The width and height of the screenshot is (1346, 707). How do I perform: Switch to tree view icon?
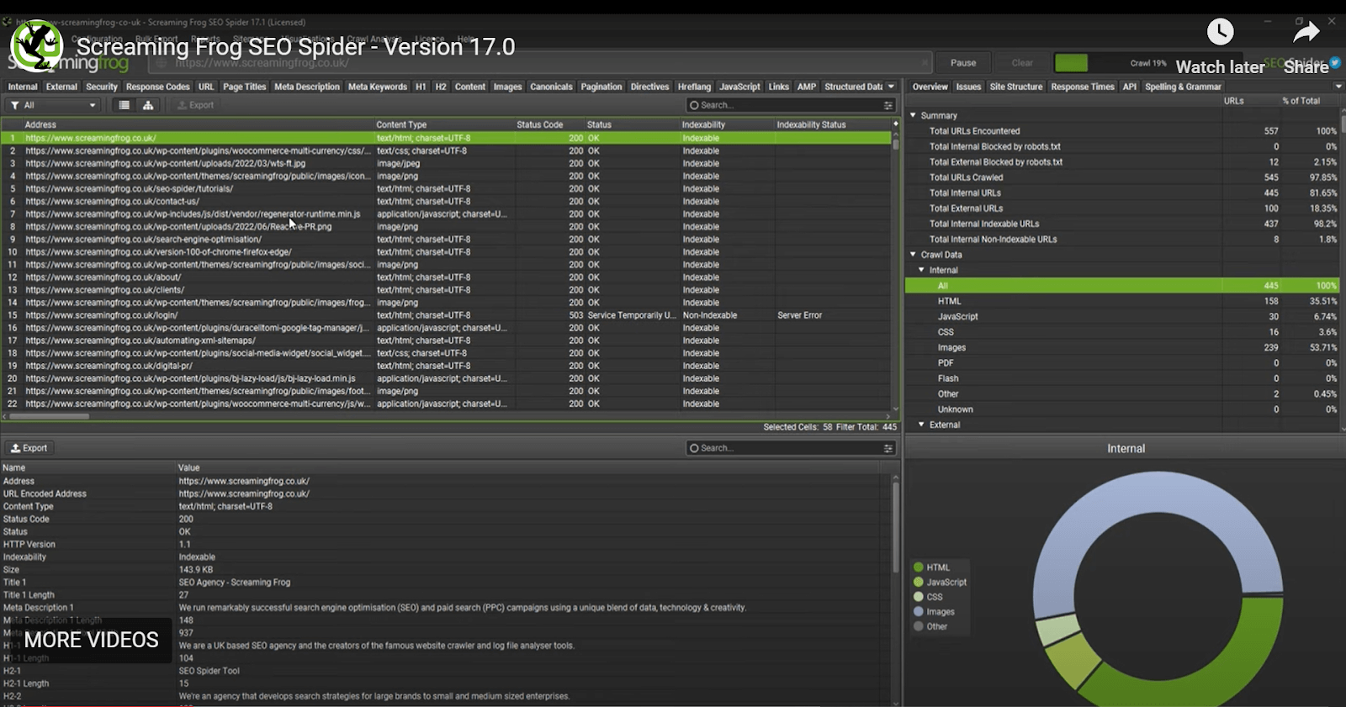[148, 105]
